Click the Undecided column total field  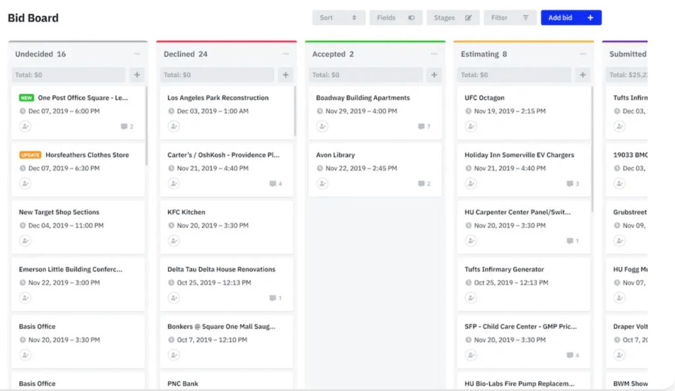tap(69, 75)
